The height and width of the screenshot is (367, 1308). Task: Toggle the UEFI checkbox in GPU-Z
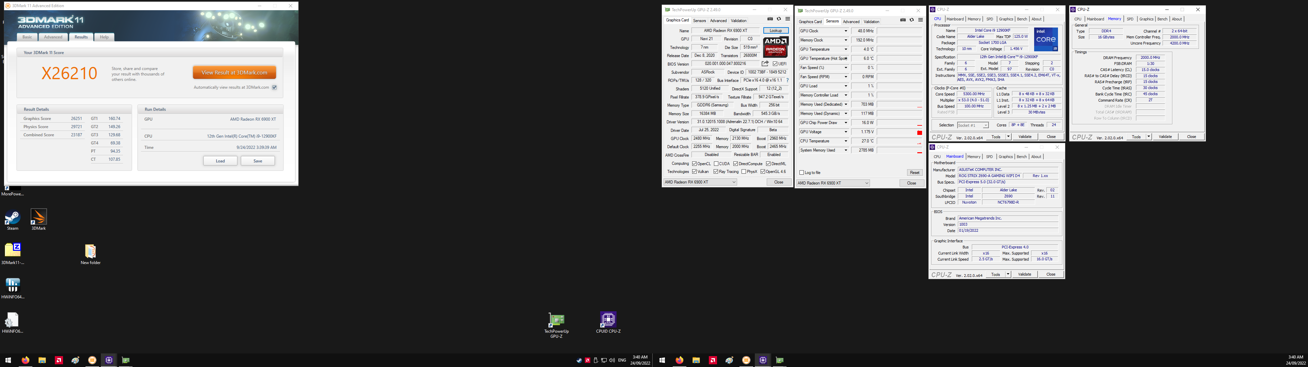(x=775, y=64)
